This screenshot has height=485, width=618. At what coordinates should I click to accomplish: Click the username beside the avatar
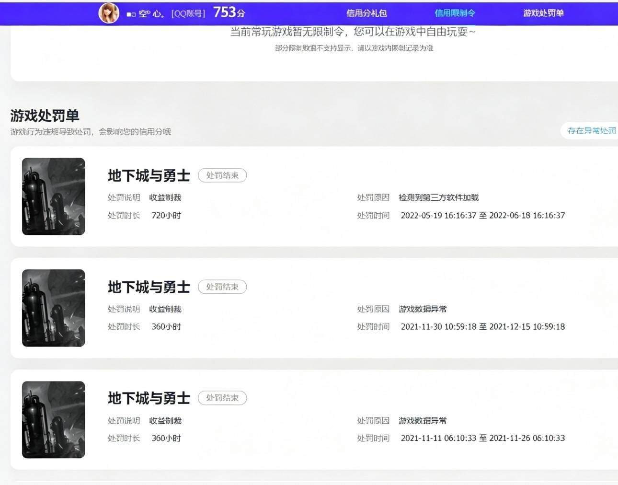[x=146, y=14]
